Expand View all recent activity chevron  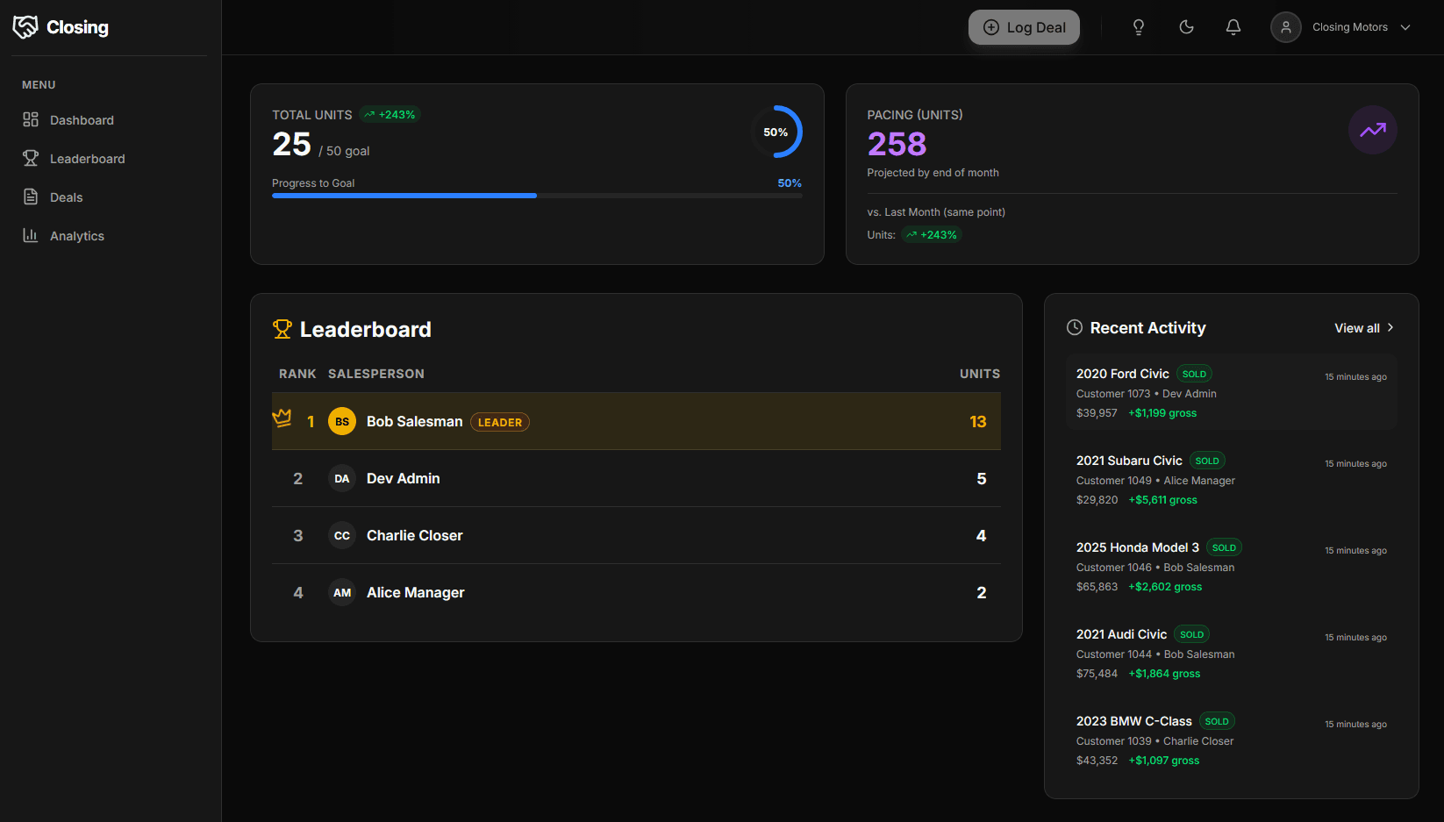(x=1391, y=327)
